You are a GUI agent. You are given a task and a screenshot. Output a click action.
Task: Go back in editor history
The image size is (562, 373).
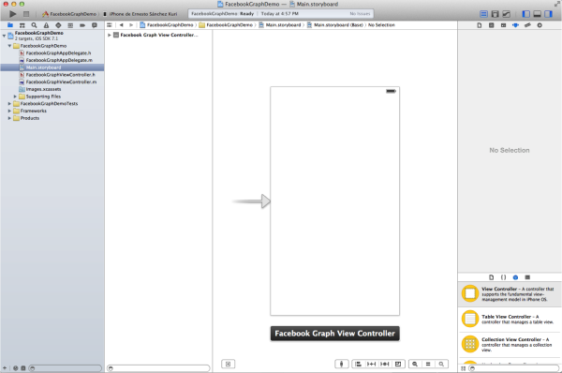(x=122, y=25)
